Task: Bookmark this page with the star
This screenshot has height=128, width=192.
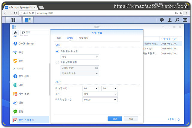Action: [x=181, y=13]
